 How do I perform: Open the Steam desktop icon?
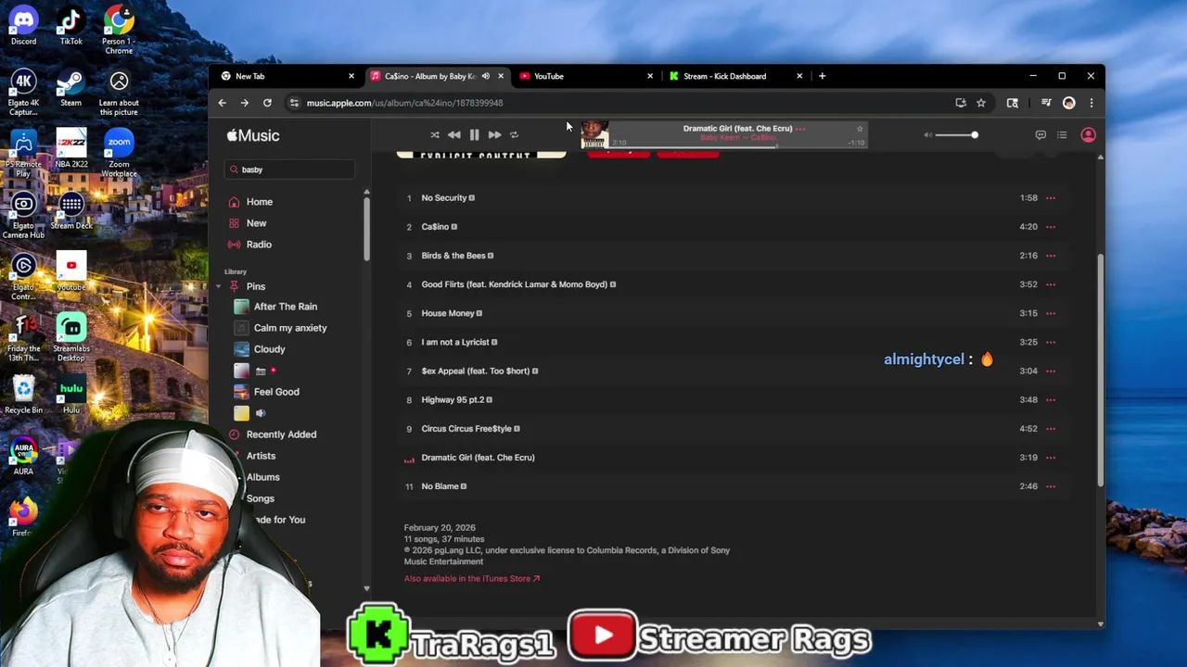tap(70, 88)
